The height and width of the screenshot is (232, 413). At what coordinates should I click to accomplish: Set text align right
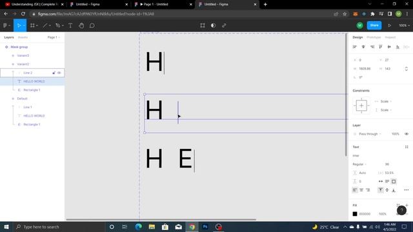pyautogui.click(x=368, y=190)
